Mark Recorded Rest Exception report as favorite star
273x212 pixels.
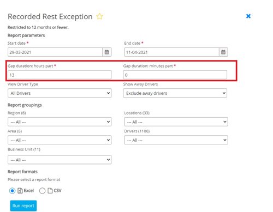99,16
